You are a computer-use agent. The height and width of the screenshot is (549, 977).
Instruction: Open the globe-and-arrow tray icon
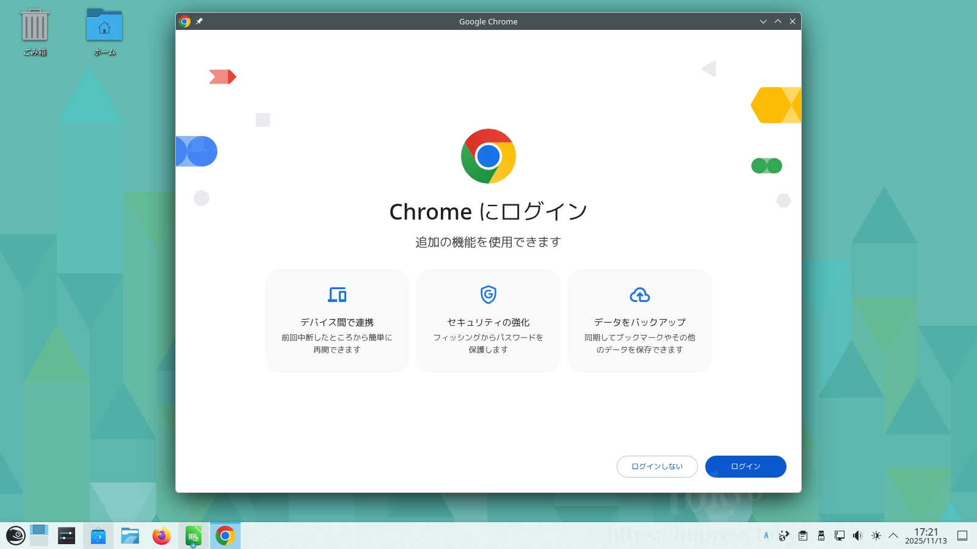pos(784,536)
